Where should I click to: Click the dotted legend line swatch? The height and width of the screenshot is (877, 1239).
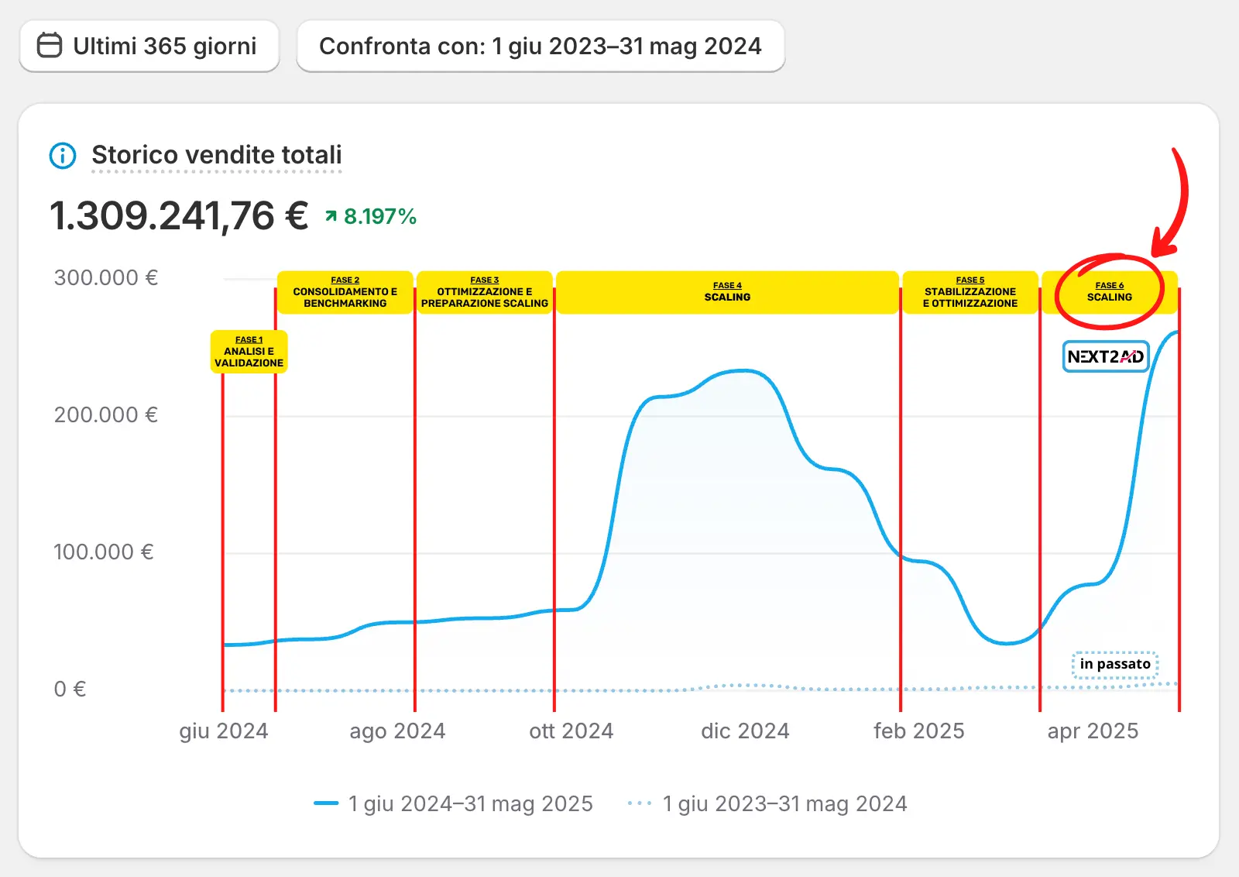(x=640, y=803)
